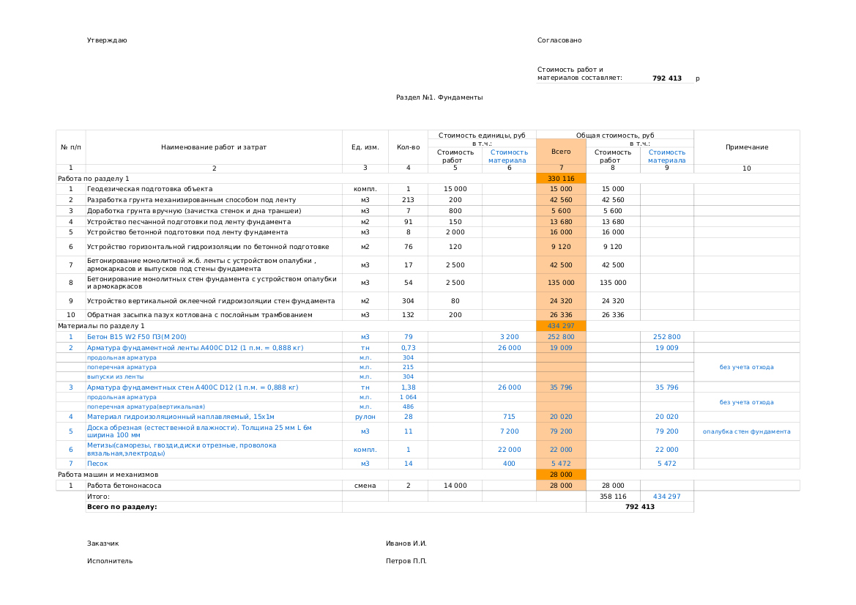Click the orange "Всего" column header
The image size is (856, 605).
(x=561, y=152)
